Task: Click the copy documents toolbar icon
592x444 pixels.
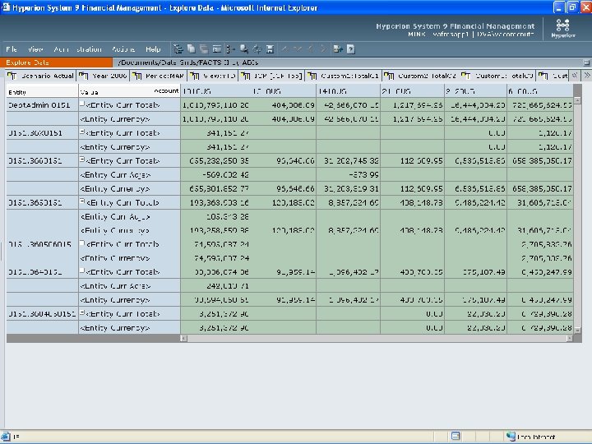Action: click(x=192, y=49)
